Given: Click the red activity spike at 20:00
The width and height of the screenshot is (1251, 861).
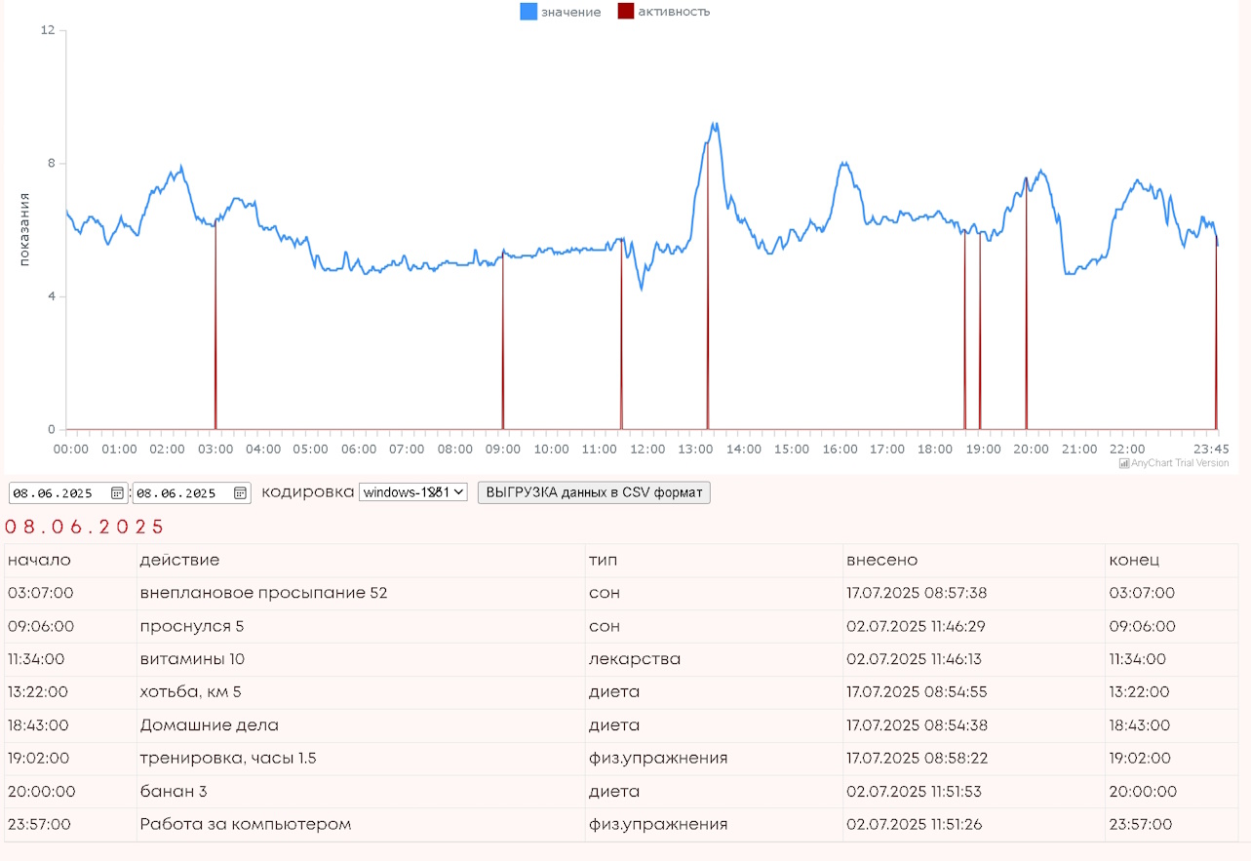Looking at the screenshot, I should [1026, 312].
